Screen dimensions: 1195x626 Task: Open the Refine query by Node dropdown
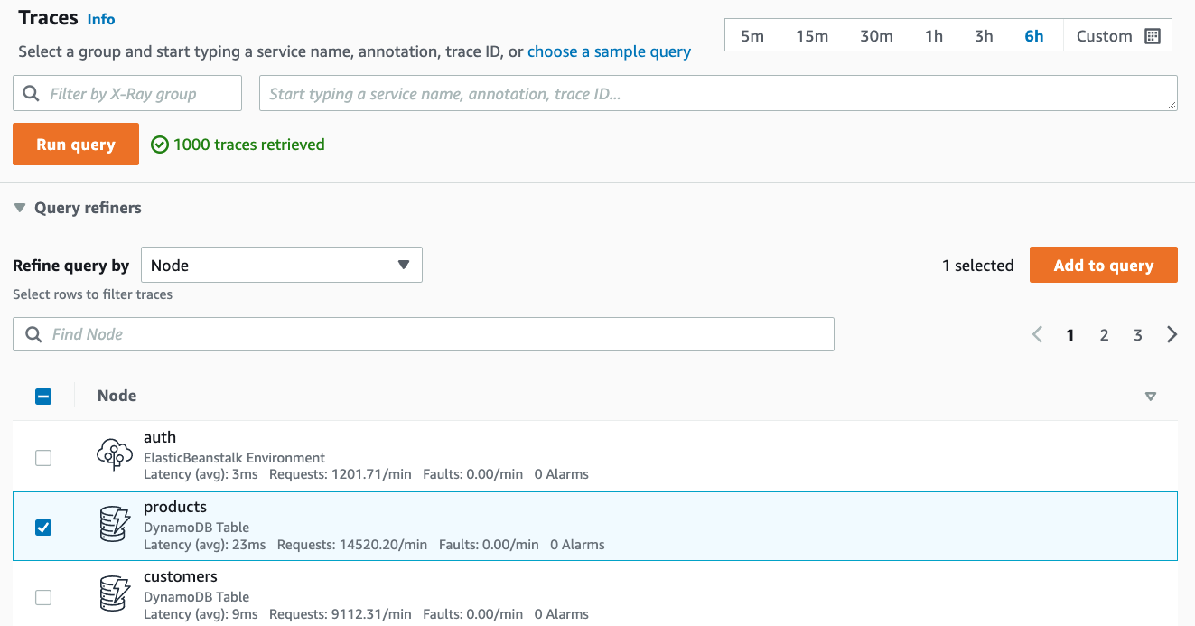click(281, 266)
